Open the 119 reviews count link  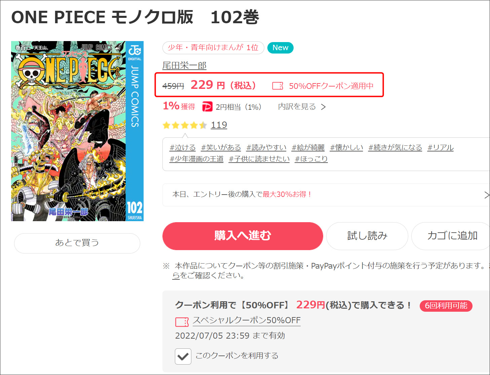pyautogui.click(x=219, y=125)
